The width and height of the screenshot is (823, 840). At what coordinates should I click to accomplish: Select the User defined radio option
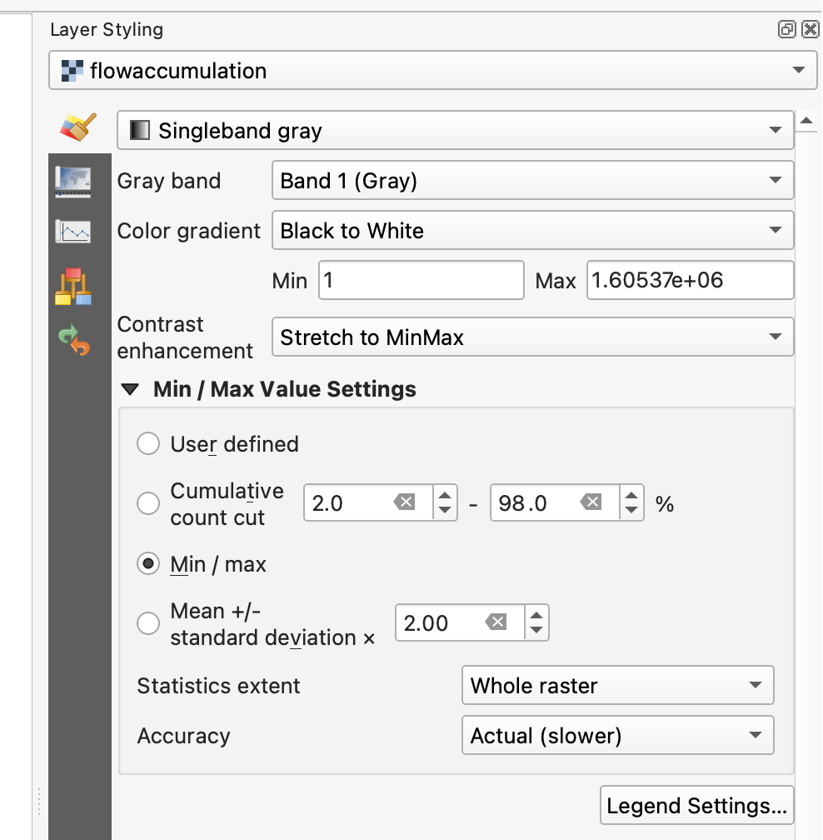(x=148, y=444)
